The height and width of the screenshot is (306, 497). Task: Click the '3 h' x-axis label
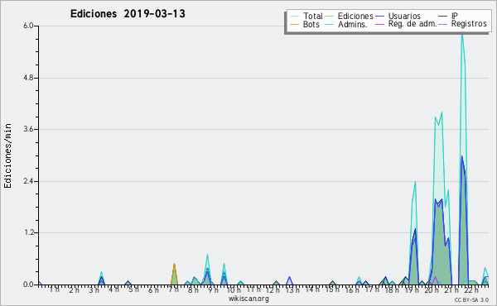94,289
